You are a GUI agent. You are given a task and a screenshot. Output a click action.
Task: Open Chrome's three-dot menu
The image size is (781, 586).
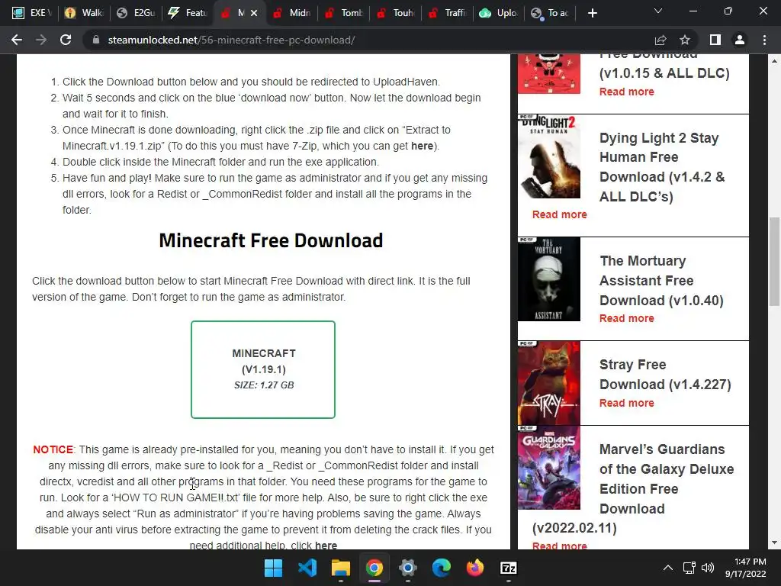click(764, 40)
